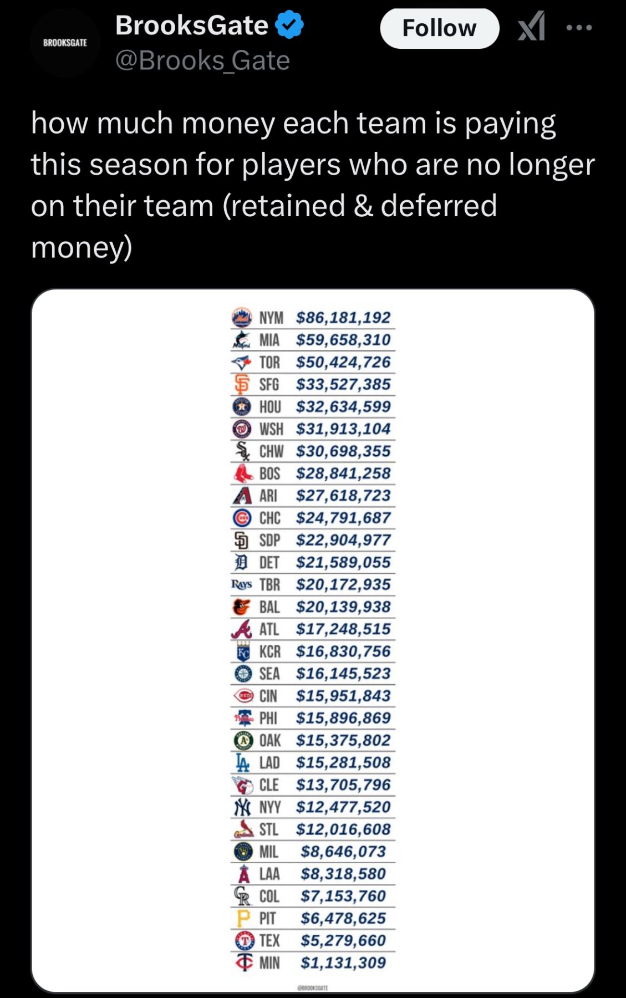This screenshot has width=626, height=998.
Task: Open the BrooksGate profile avatar
Action: click(x=65, y=43)
